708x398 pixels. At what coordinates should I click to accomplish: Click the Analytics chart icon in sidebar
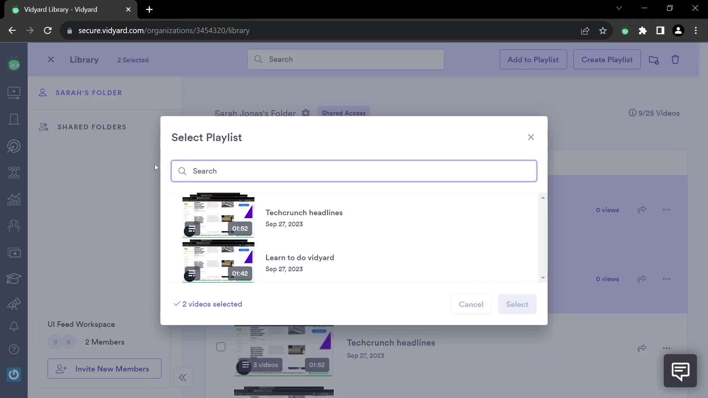point(13,199)
